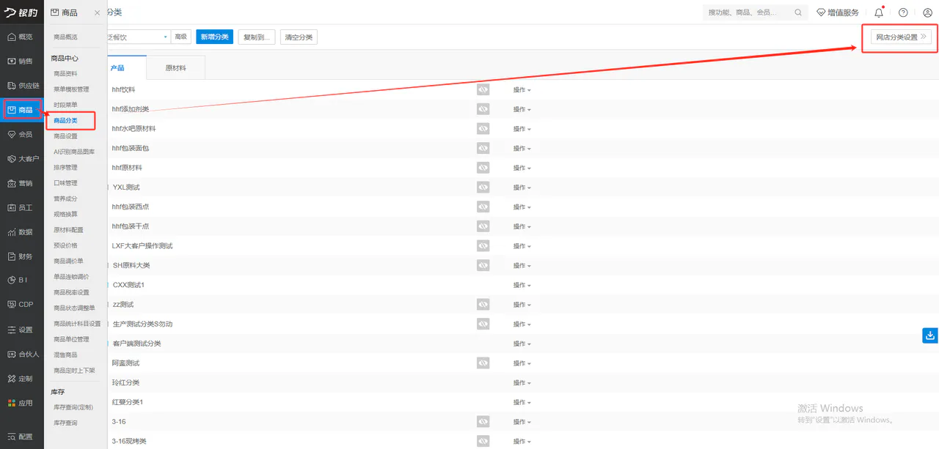Open the user account avatar icon

click(927, 12)
